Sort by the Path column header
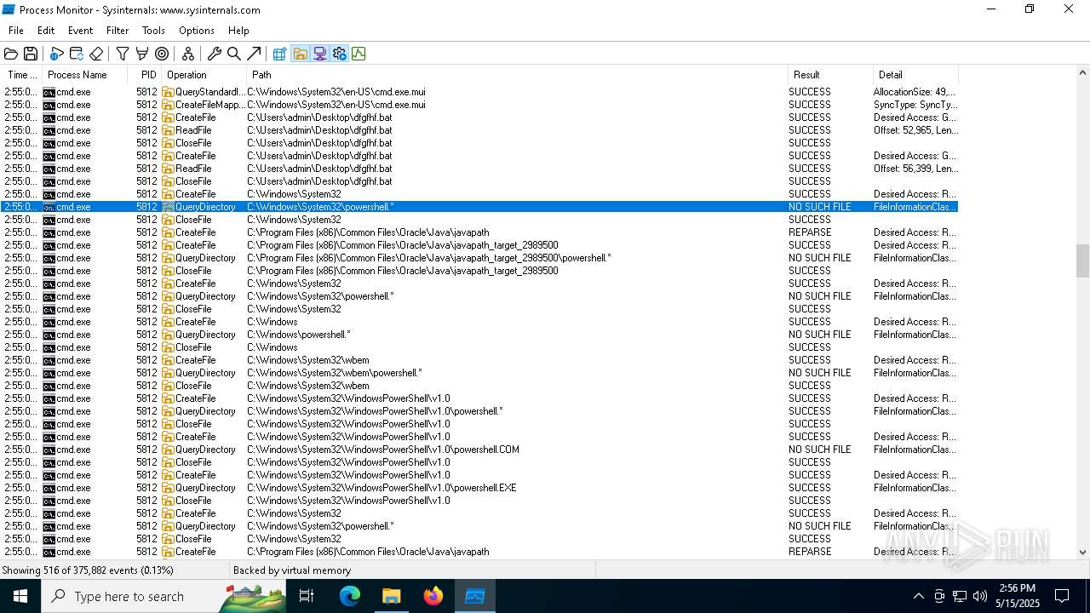1090x613 pixels. [517, 75]
